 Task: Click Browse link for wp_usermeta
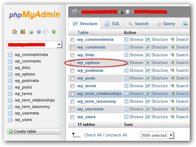136,109
